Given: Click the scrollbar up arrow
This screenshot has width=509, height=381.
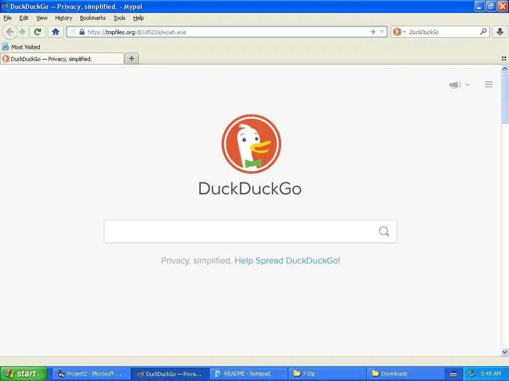Looking at the screenshot, I should click(505, 68).
